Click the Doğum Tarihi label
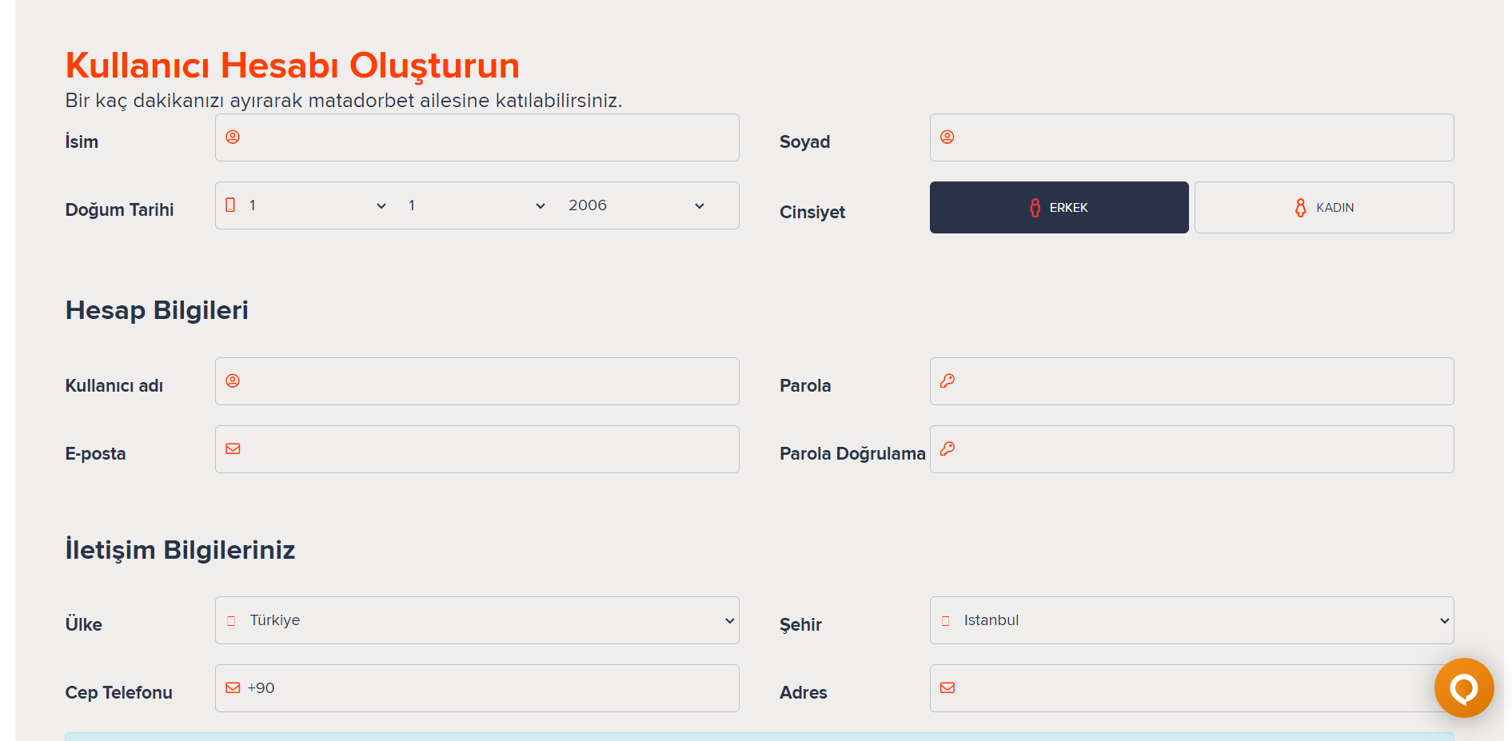This screenshot has width=1512, height=741. coord(119,209)
